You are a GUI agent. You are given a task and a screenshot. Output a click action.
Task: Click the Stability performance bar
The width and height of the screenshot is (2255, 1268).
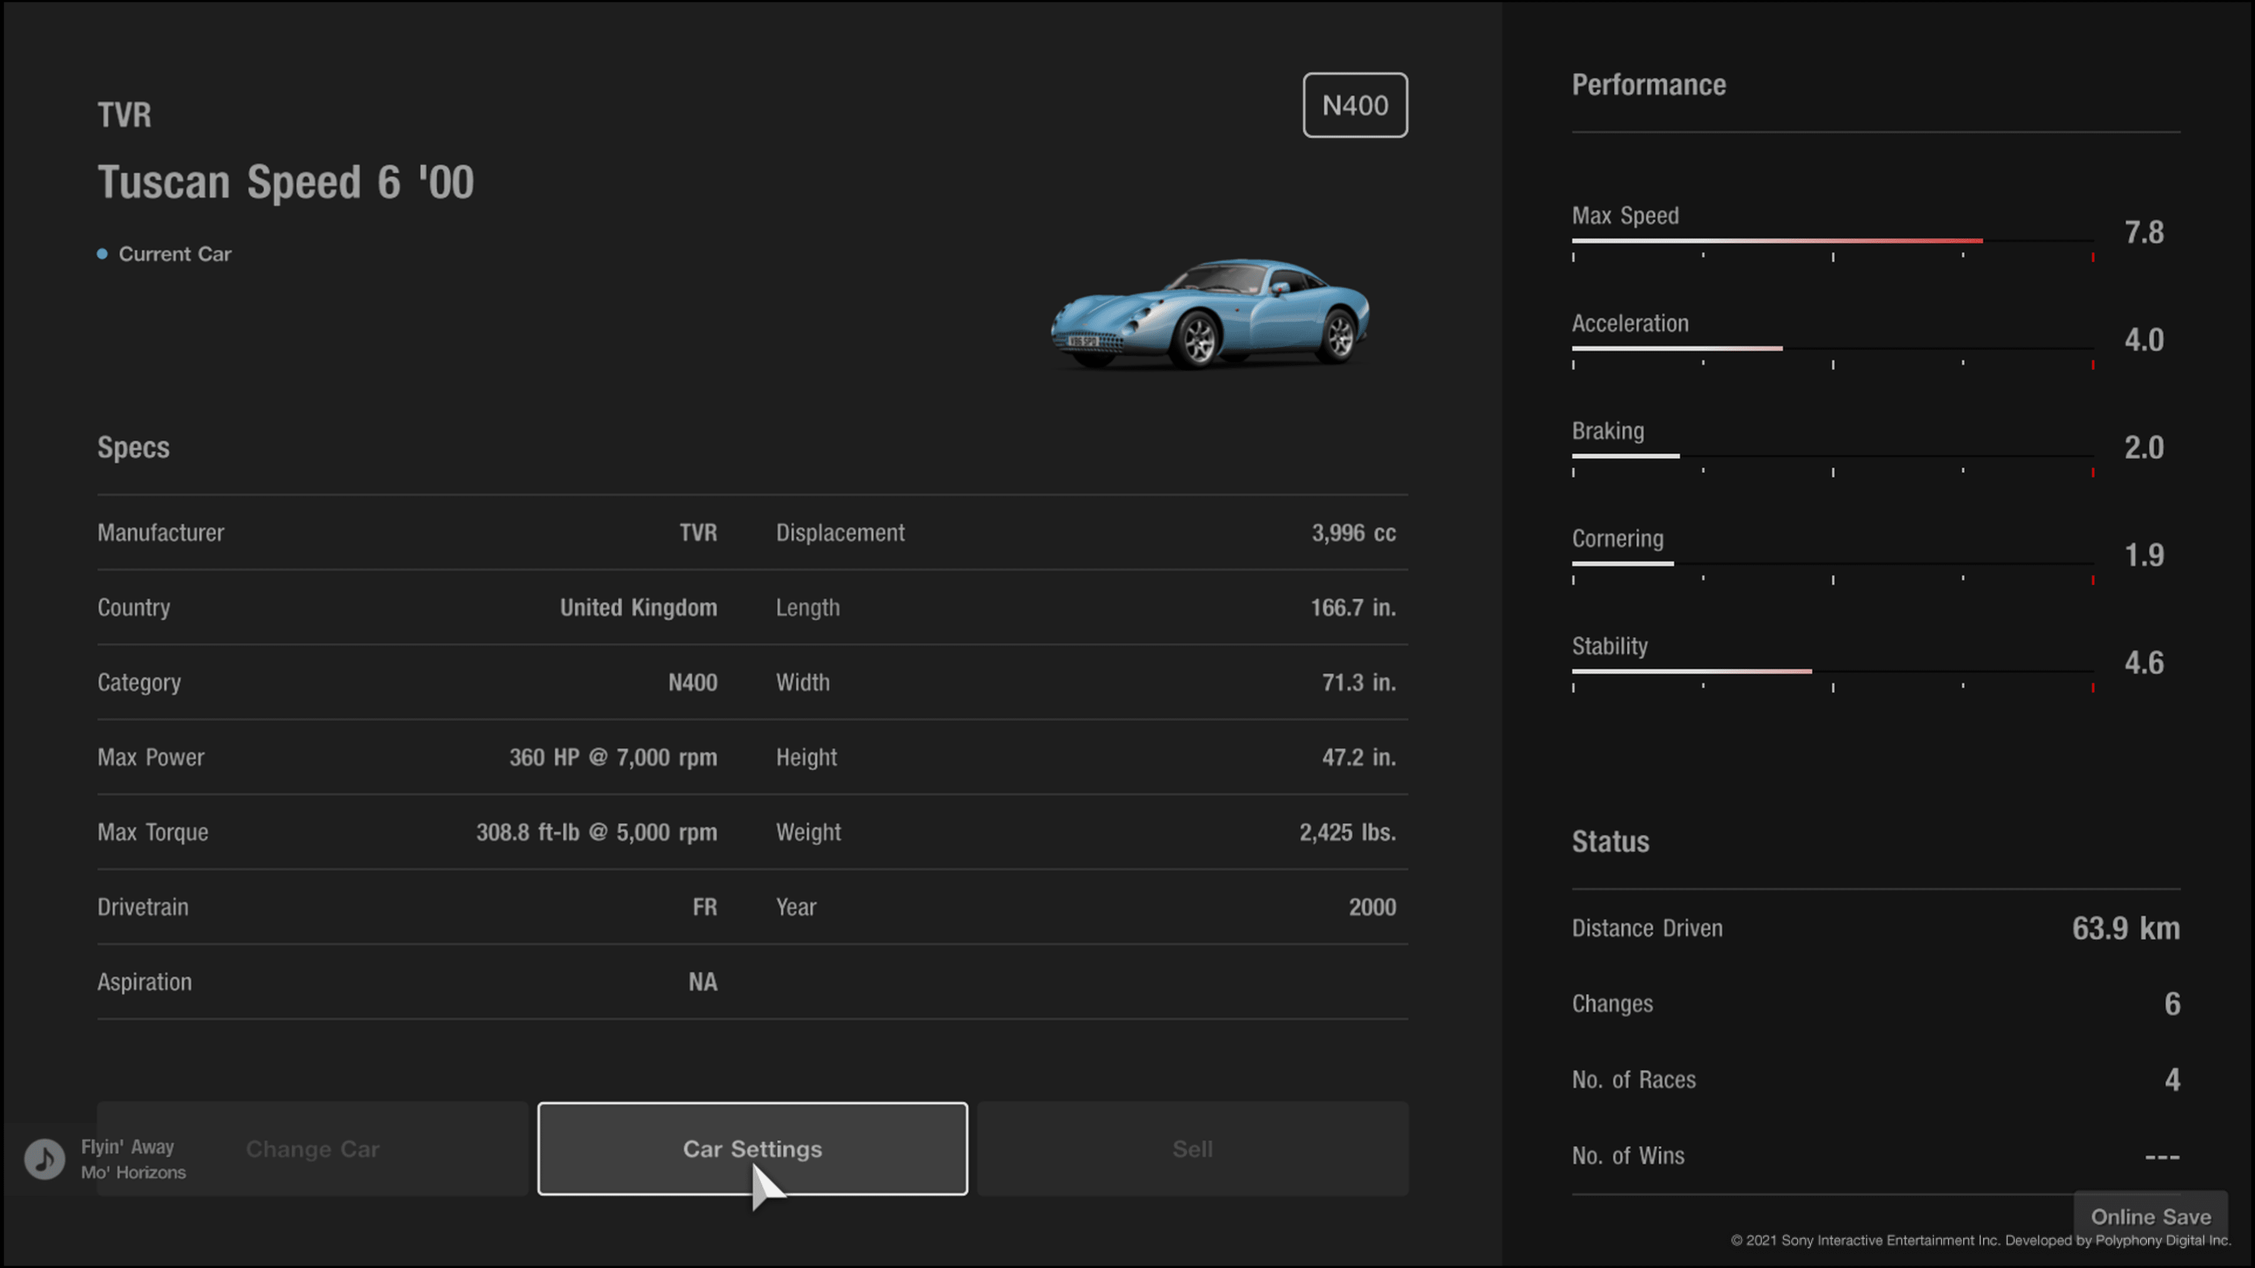[1832, 671]
